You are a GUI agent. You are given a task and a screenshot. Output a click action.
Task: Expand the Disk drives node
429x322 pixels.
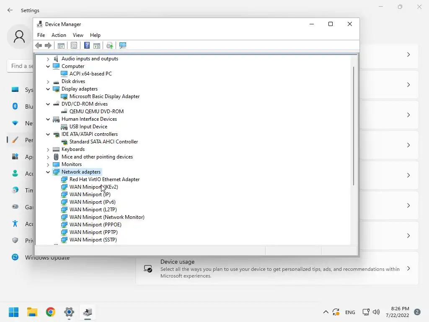point(48,82)
